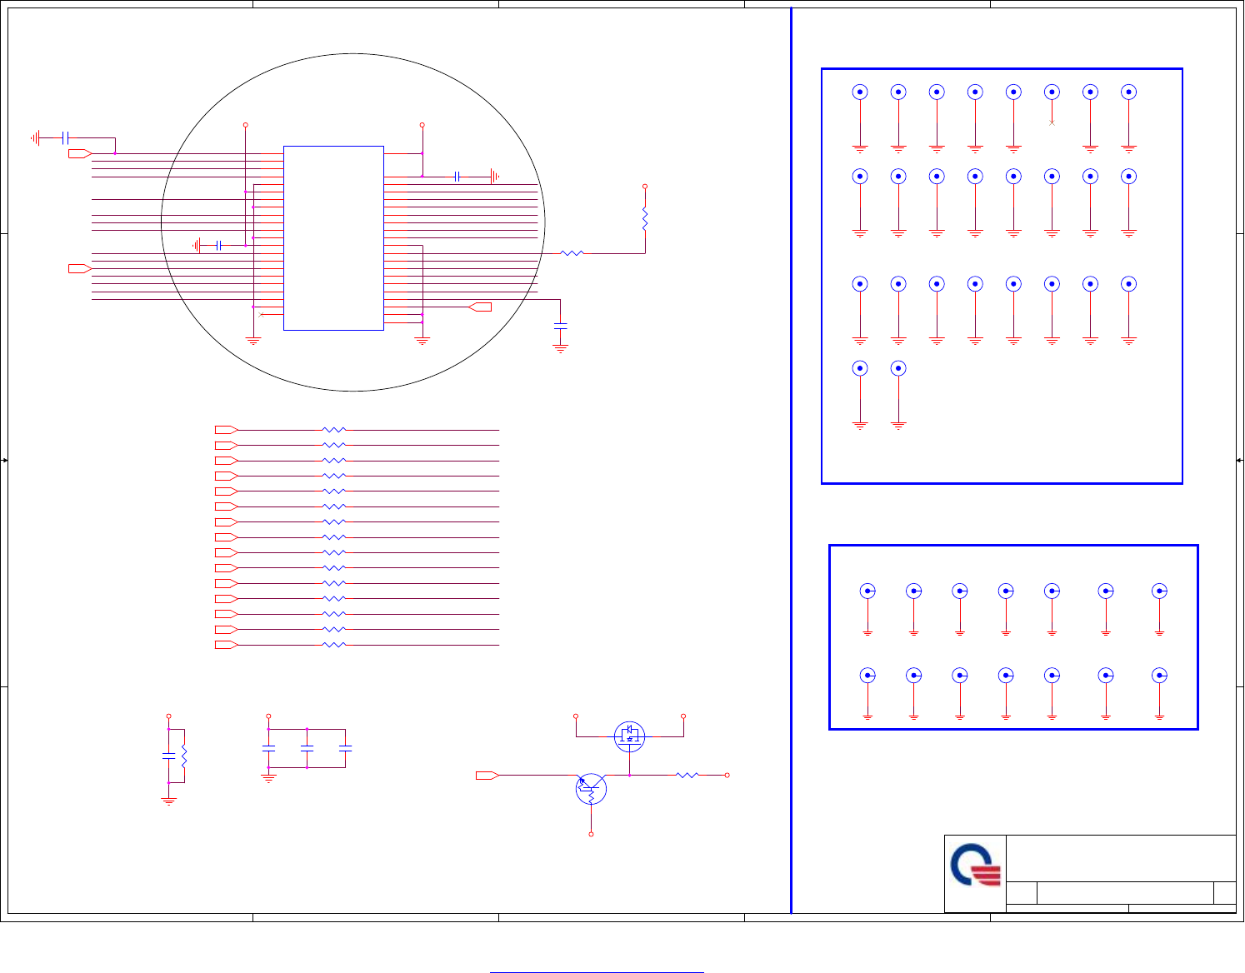Click the output terminal after the collector resistor
Viewport: 1245px width, 973px height.
727,776
